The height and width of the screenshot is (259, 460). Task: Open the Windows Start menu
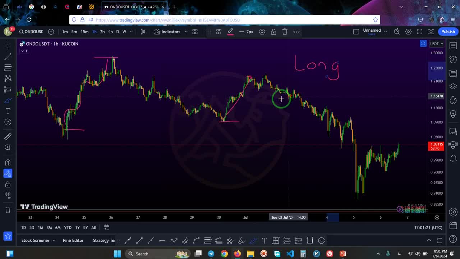tap(117, 254)
